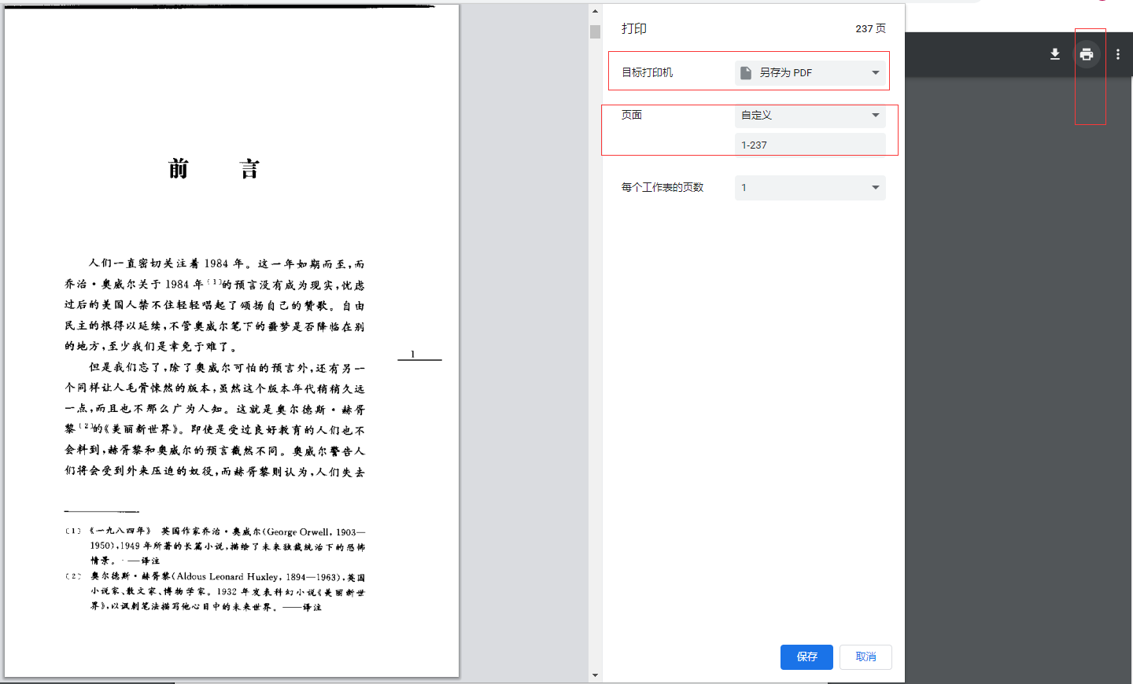This screenshot has height=684, width=1133.
Task: Click the PDF document icon beside 另存为 PDF
Action: [x=746, y=72]
